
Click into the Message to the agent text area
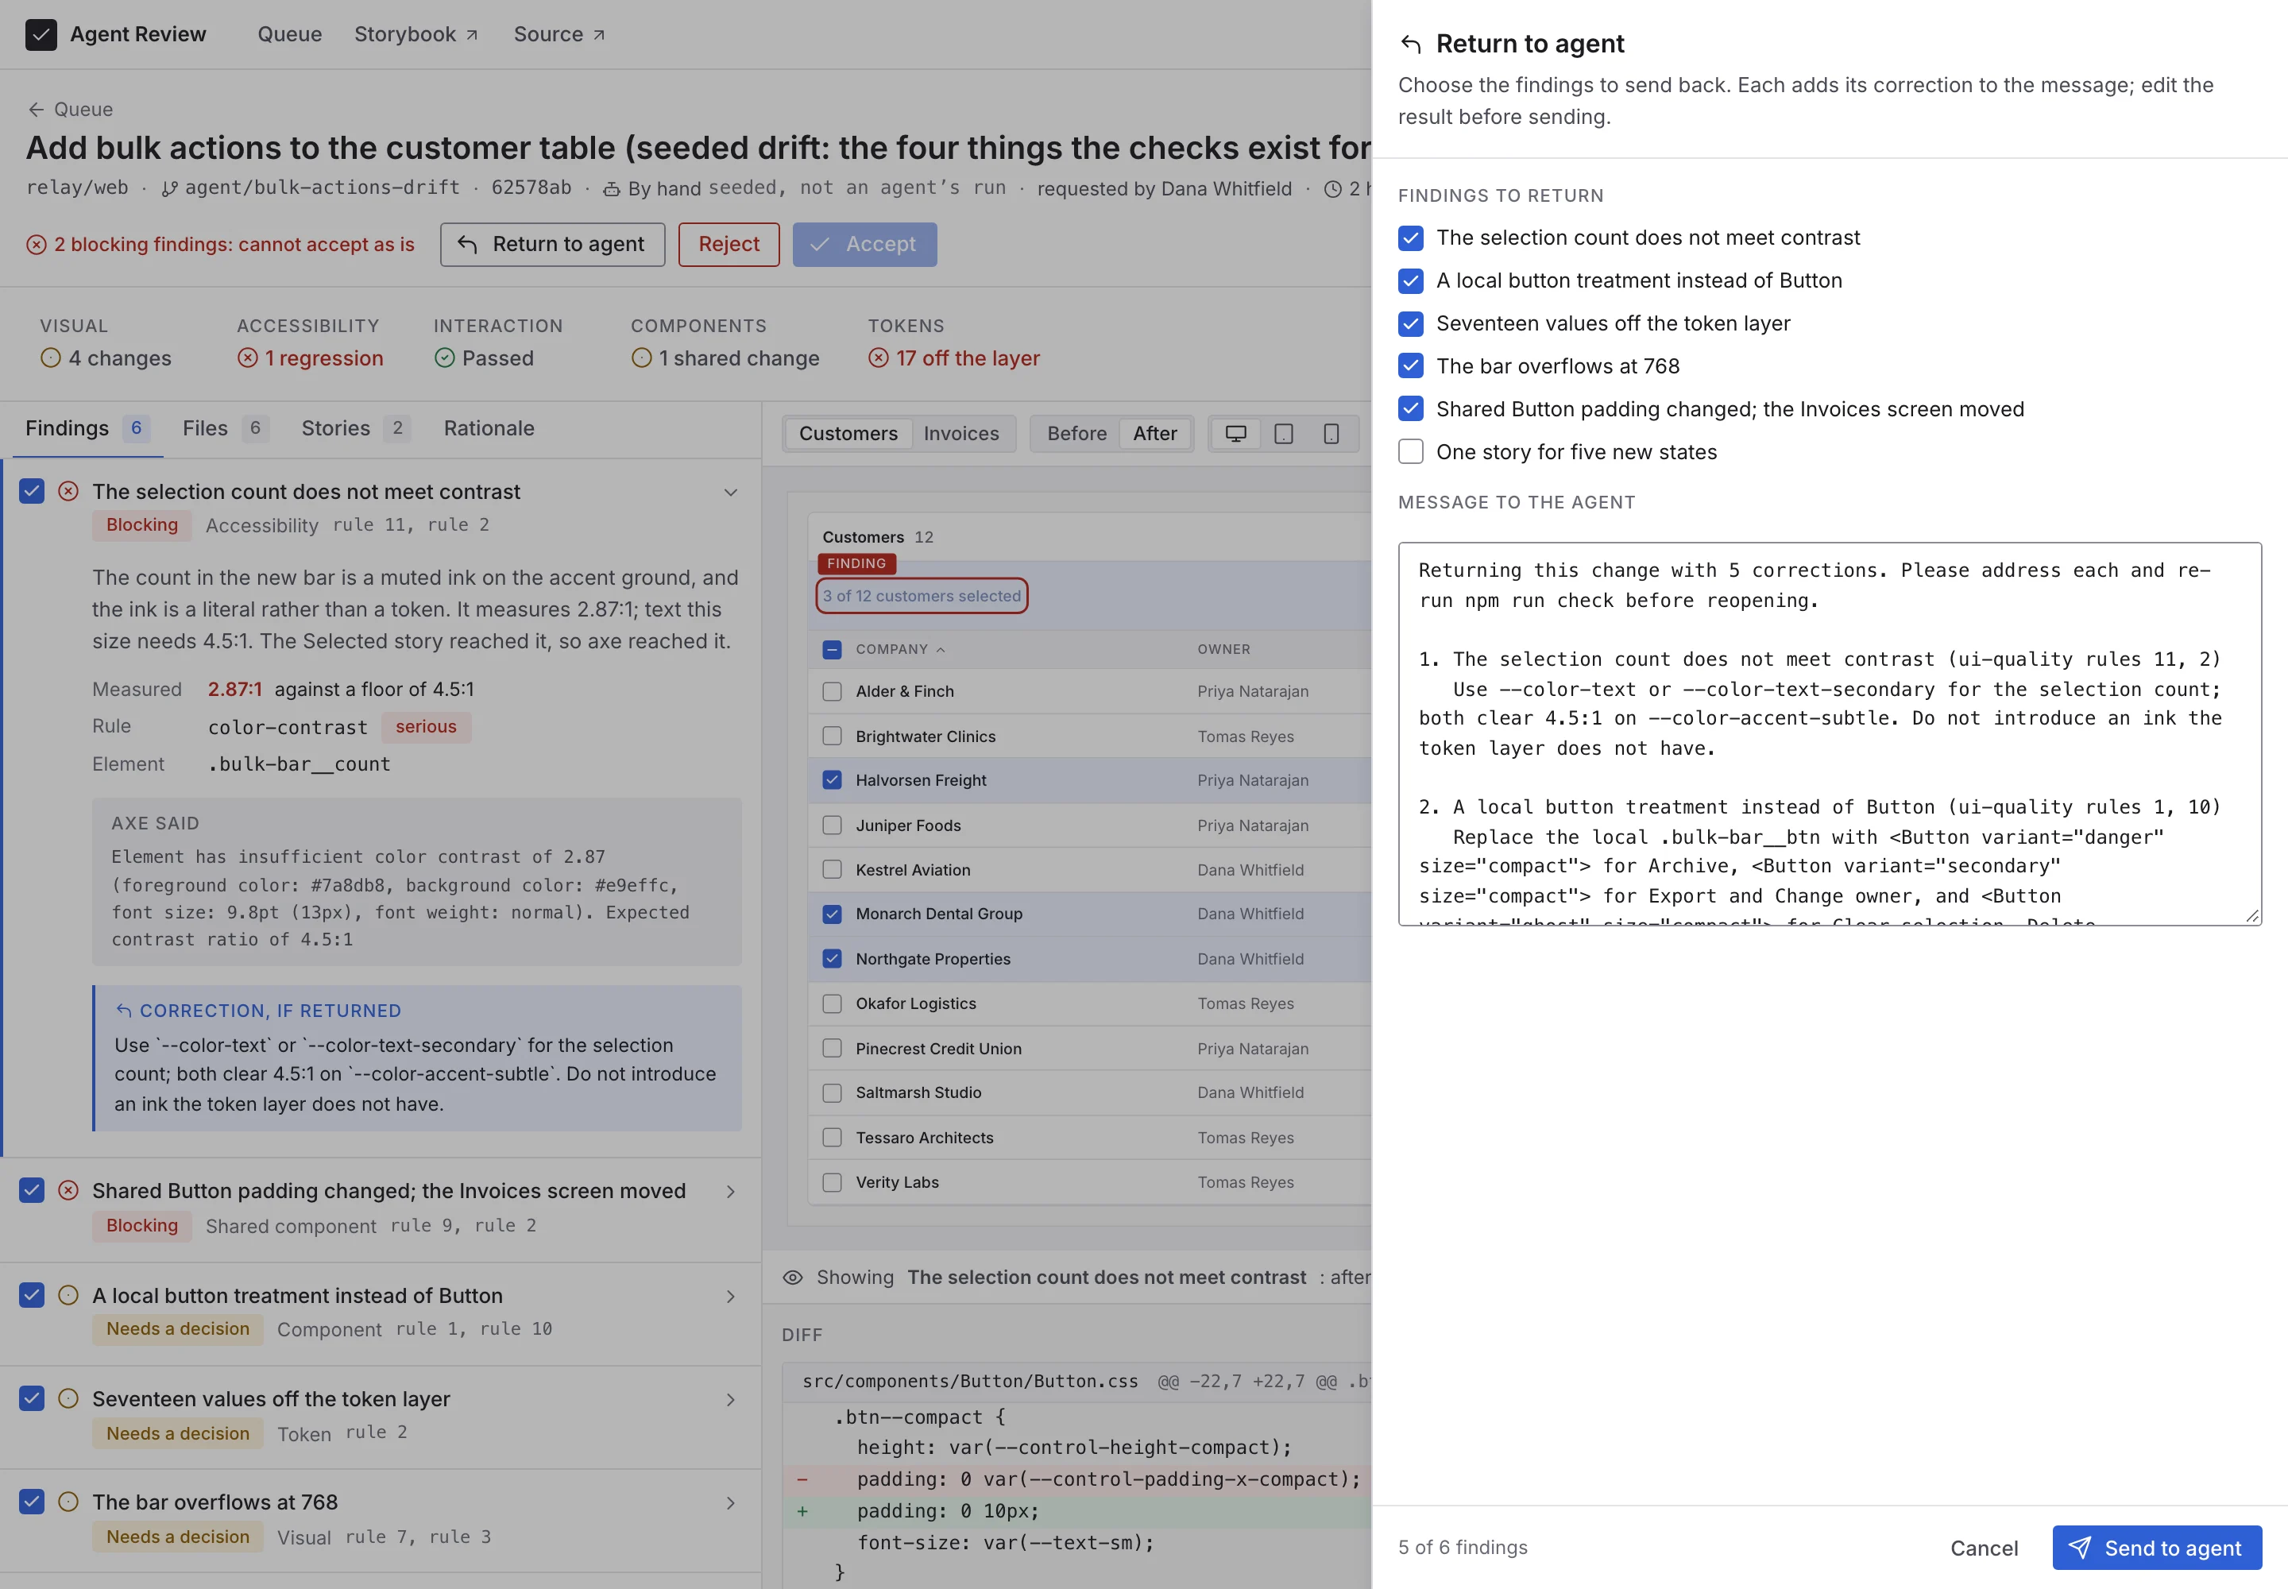pyautogui.click(x=1829, y=734)
